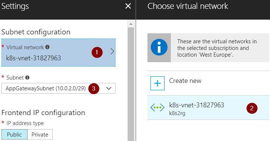Click the IP address type label
This screenshot has width=270, height=141.
tap(25, 123)
